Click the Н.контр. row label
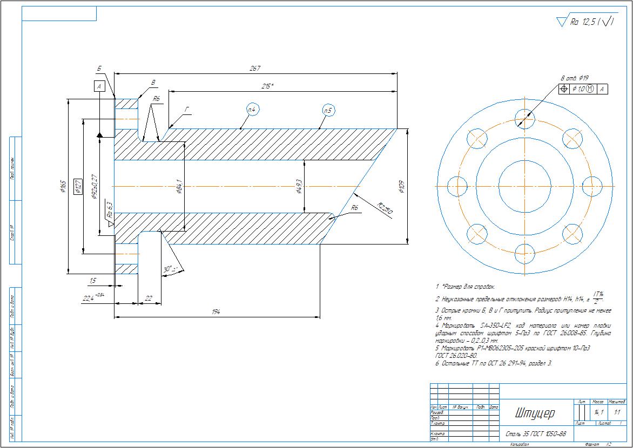Viewport: 633px width, 448px height. click(437, 433)
